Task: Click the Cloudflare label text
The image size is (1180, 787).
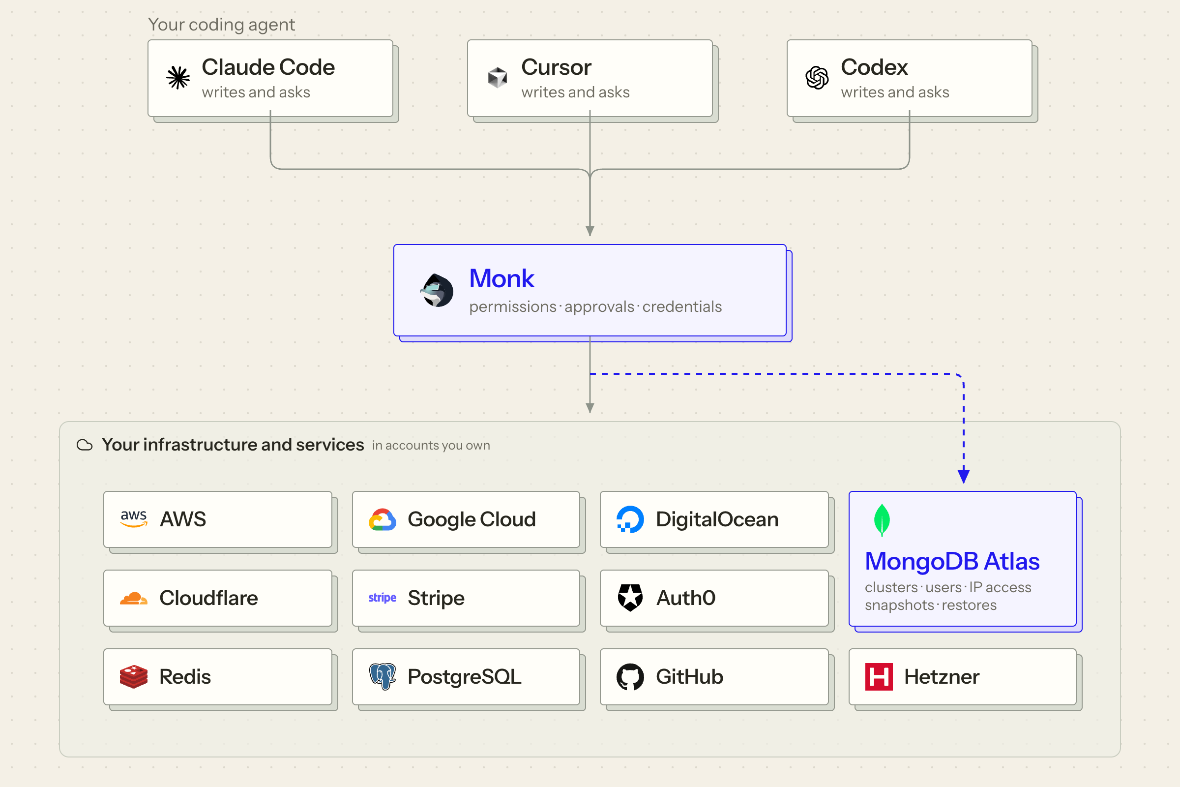Action: point(208,598)
